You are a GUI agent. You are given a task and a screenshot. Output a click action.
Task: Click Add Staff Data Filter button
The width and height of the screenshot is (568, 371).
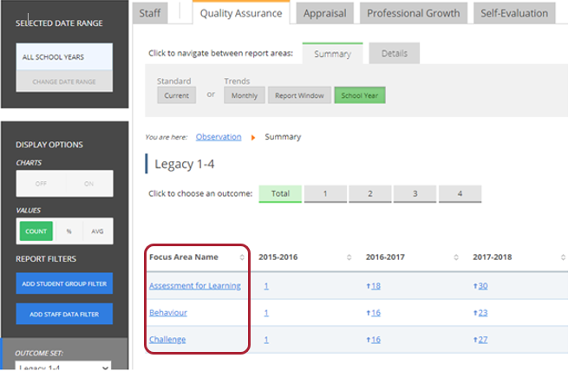click(x=64, y=314)
